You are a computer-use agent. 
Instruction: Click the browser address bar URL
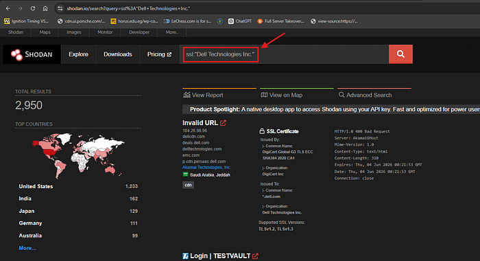point(128,9)
